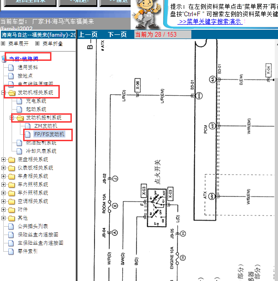Open the ZM发动机 document
The height and width of the screenshot is (281, 278).
coord(46,126)
